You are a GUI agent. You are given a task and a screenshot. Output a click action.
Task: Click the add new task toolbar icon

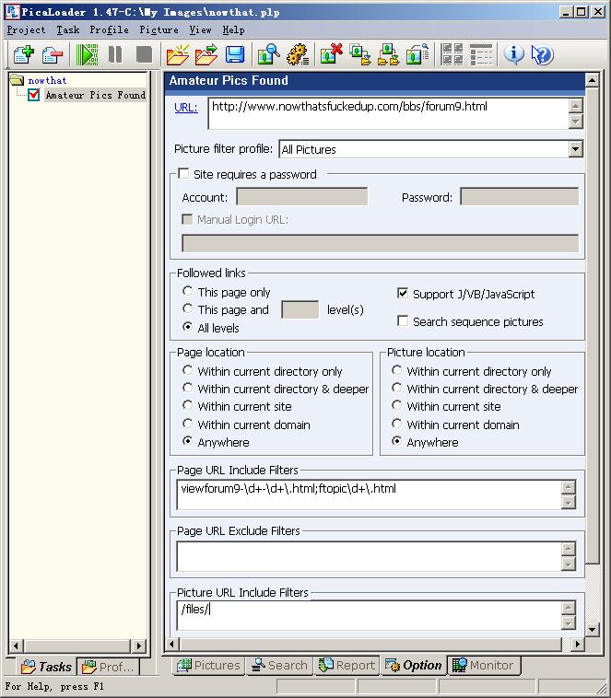tap(22, 54)
